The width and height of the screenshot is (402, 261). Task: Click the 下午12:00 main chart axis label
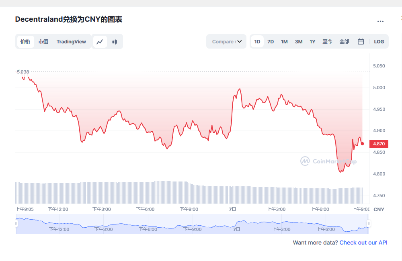pyautogui.click(x=58, y=209)
